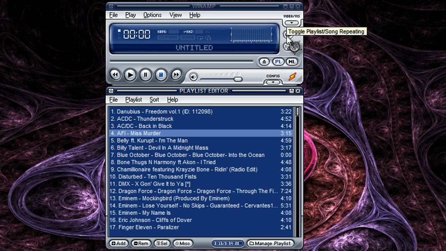
Task: Select Chamillionaire - Ridin' (Radio Edit) track
Action: [201, 169]
